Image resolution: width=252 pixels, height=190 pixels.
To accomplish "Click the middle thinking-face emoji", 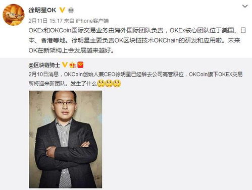I will pos(109,84).
